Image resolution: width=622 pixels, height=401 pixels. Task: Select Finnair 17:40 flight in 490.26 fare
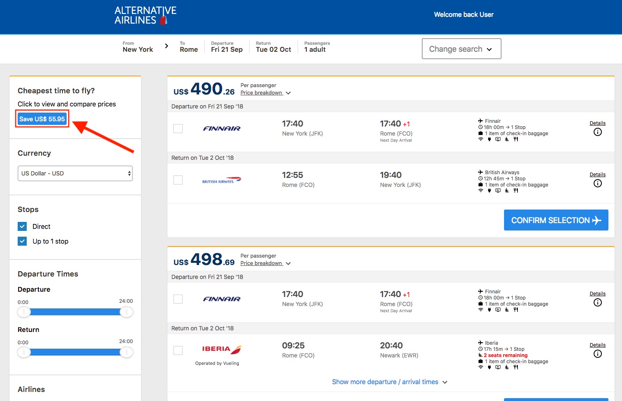point(178,129)
